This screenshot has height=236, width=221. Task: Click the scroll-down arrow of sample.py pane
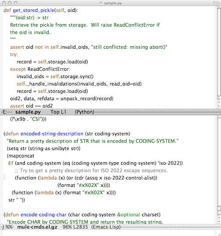click(219, 106)
